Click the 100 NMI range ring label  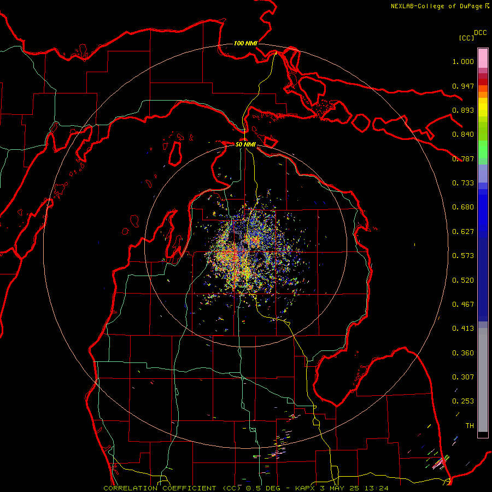click(245, 43)
